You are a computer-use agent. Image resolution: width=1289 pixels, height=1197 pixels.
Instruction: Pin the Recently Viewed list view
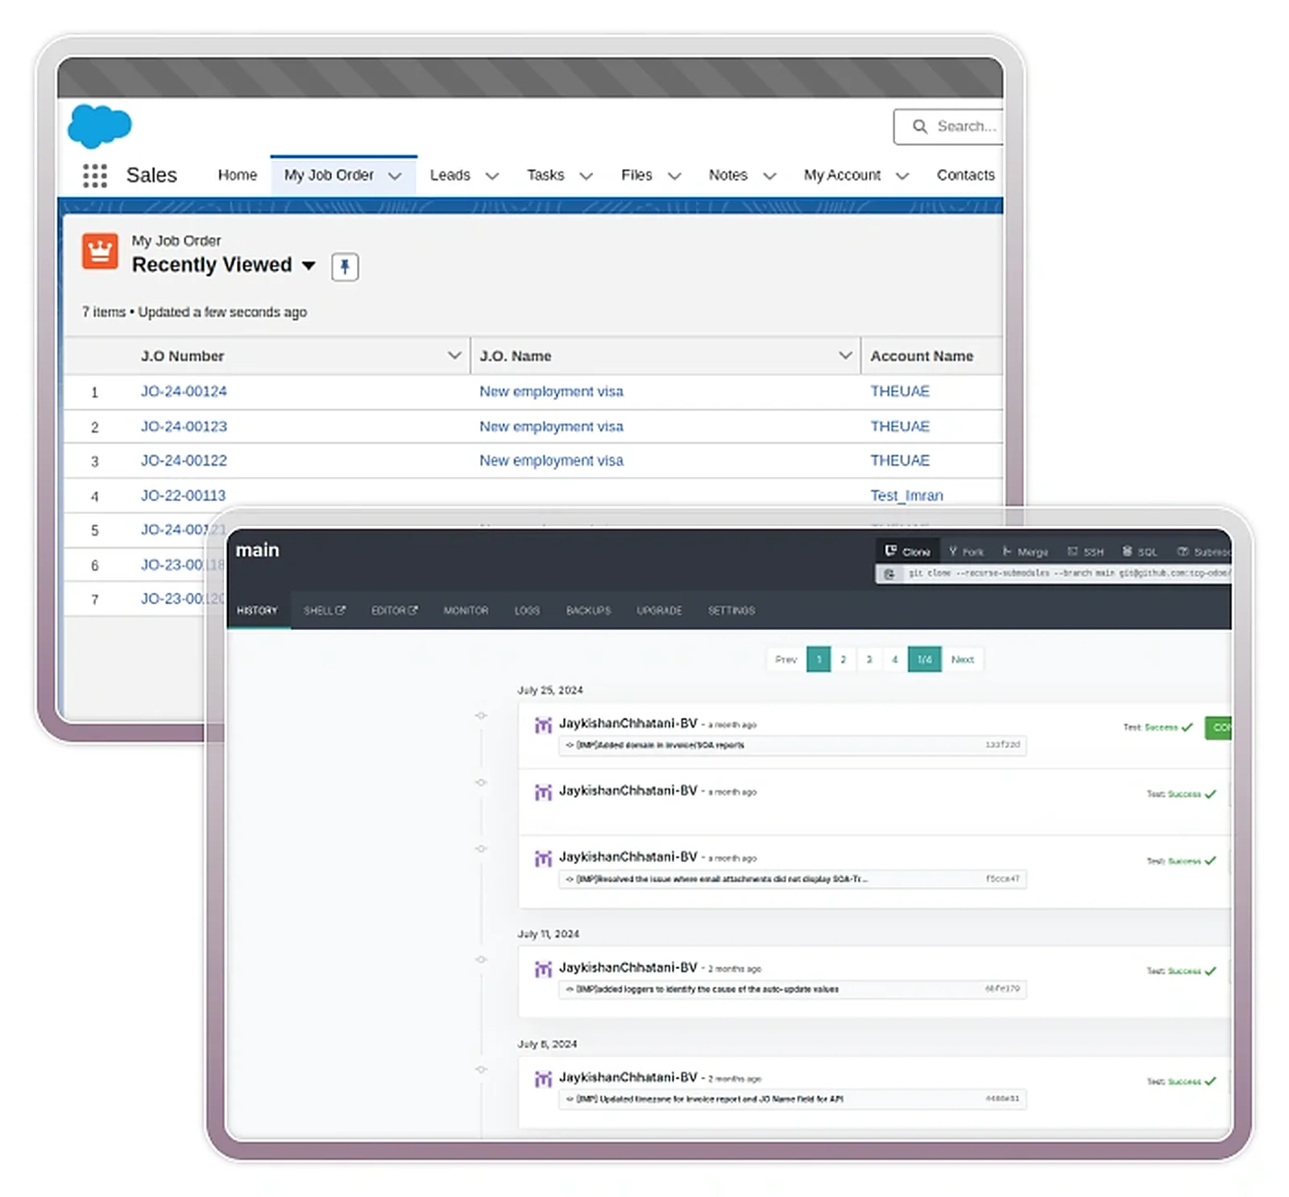point(345,267)
